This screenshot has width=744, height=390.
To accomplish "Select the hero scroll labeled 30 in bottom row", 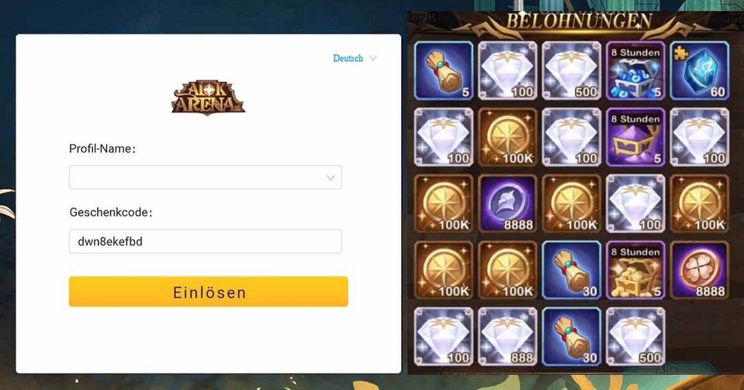I will tap(572, 337).
